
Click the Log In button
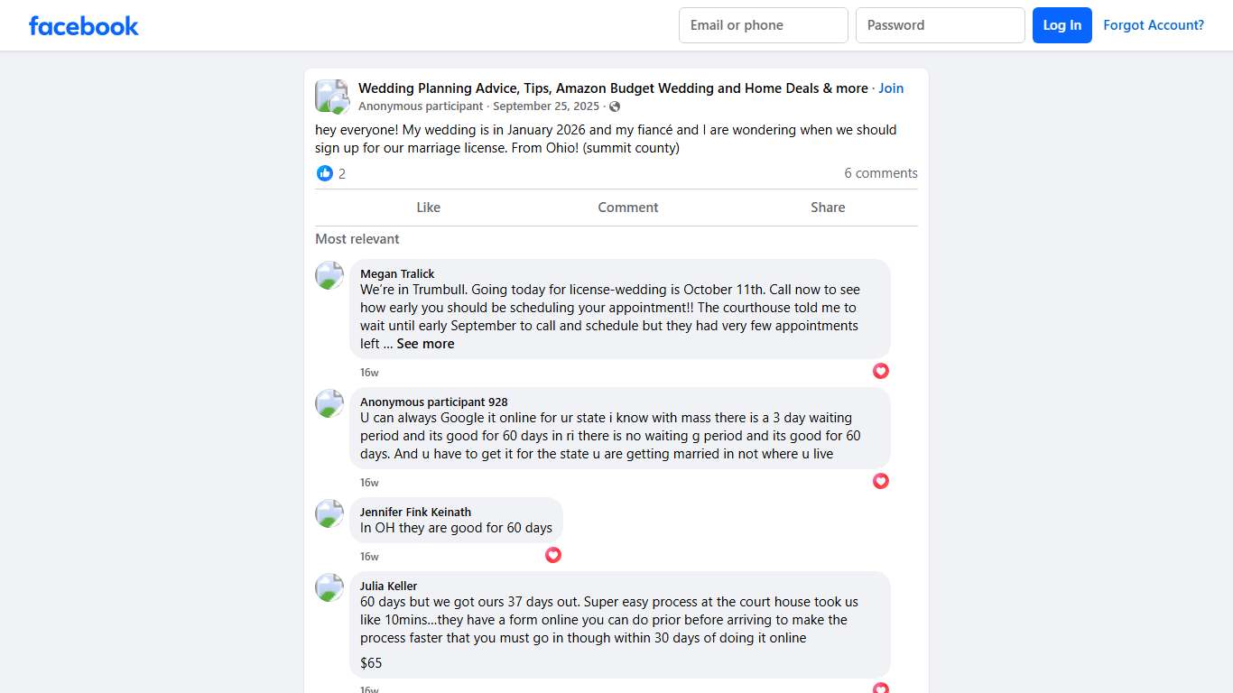pos(1061,25)
